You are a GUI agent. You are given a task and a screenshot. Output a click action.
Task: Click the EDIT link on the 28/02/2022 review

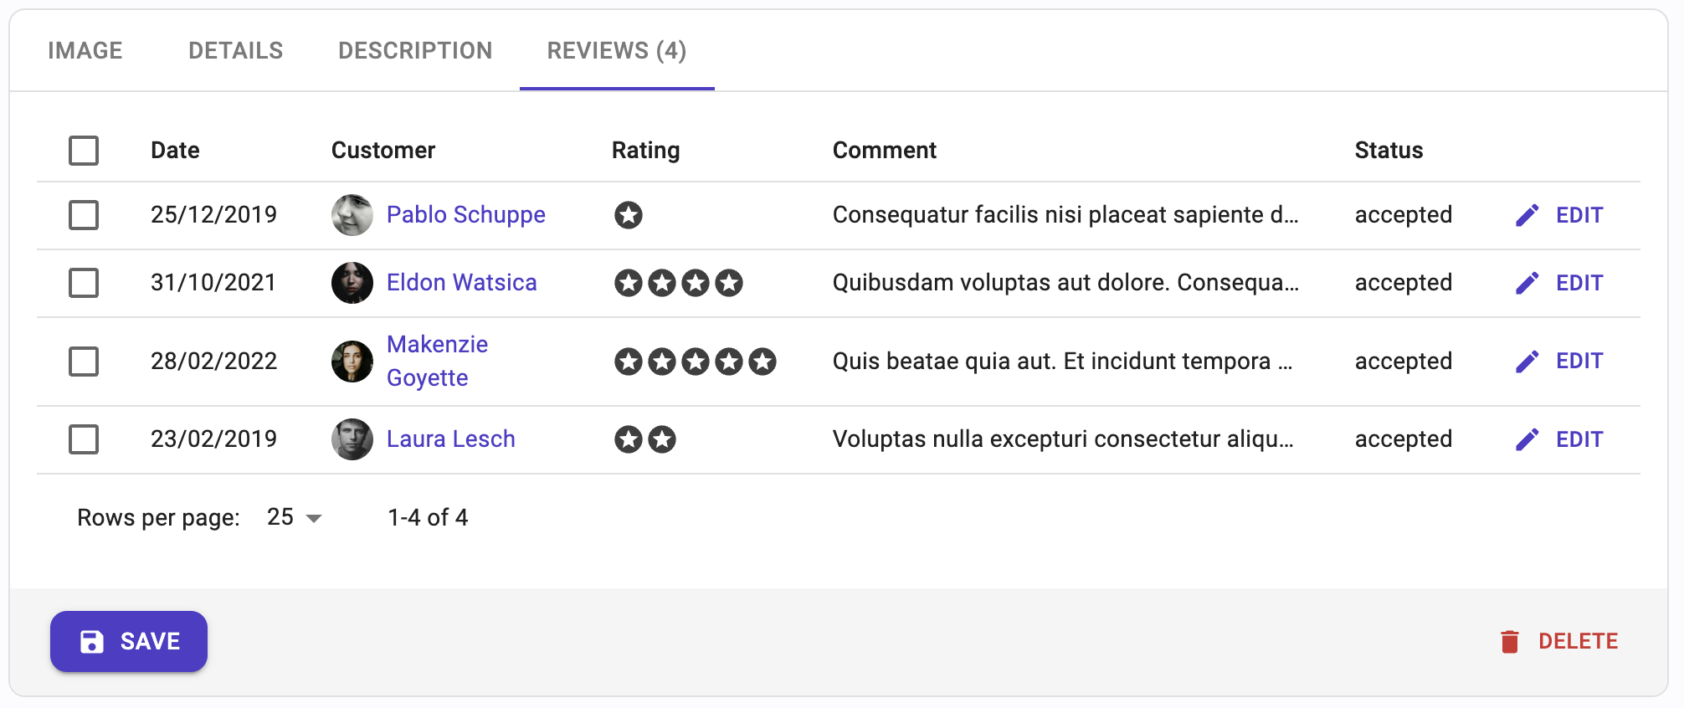click(x=1579, y=361)
